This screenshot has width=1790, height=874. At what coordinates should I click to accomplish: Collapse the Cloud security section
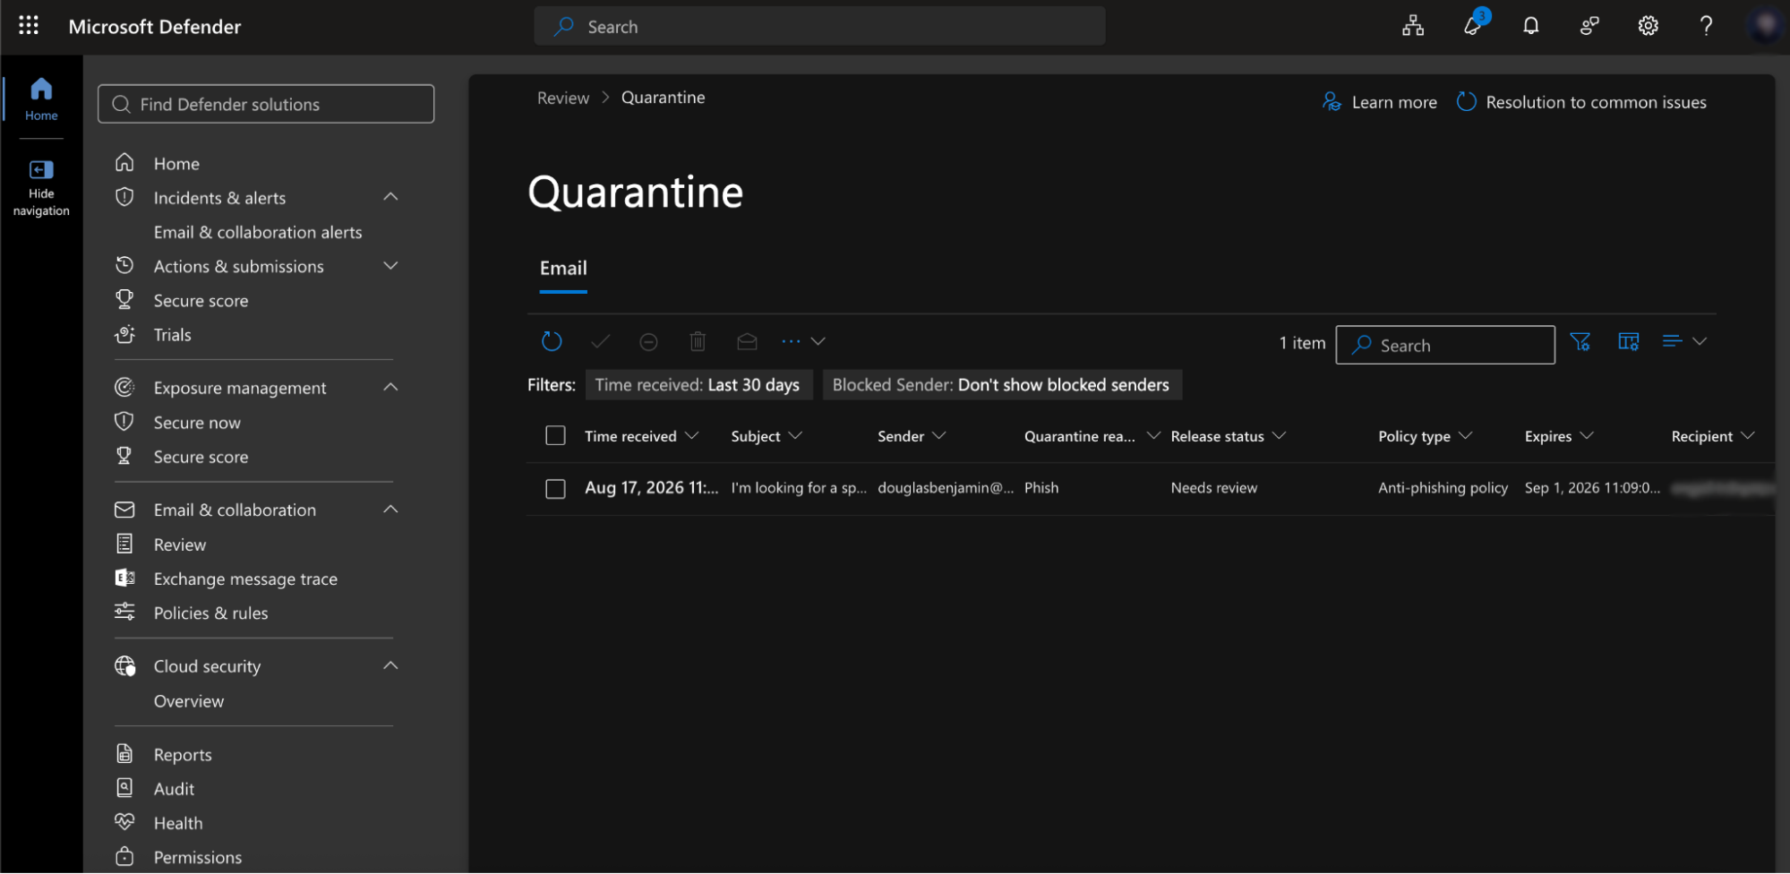pyautogui.click(x=390, y=665)
